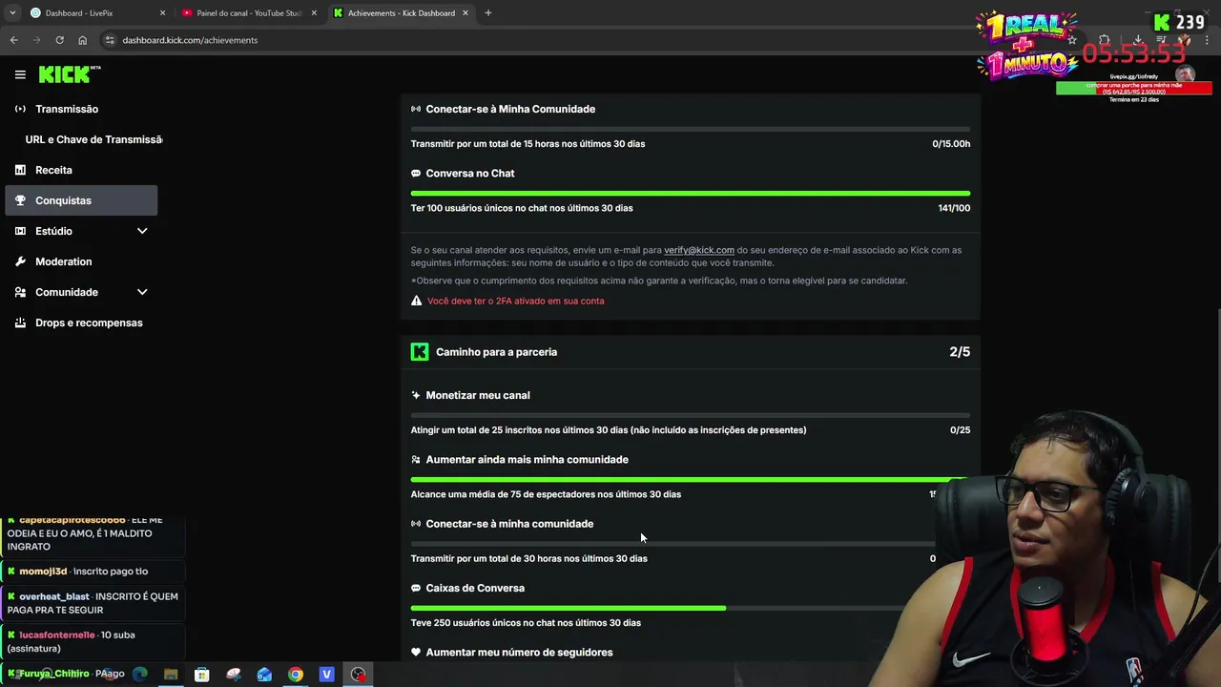Click the Estúdio sidebar label
Screen dimensions: 1221x687
coord(53,231)
